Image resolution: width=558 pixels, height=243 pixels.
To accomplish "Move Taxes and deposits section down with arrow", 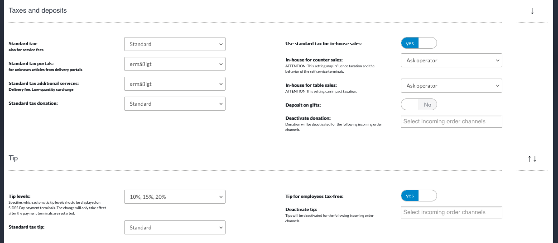I will (x=532, y=11).
